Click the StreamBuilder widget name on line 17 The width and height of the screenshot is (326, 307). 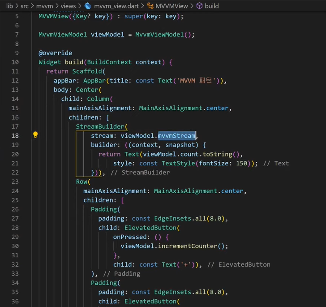pyautogui.click(x=100, y=126)
